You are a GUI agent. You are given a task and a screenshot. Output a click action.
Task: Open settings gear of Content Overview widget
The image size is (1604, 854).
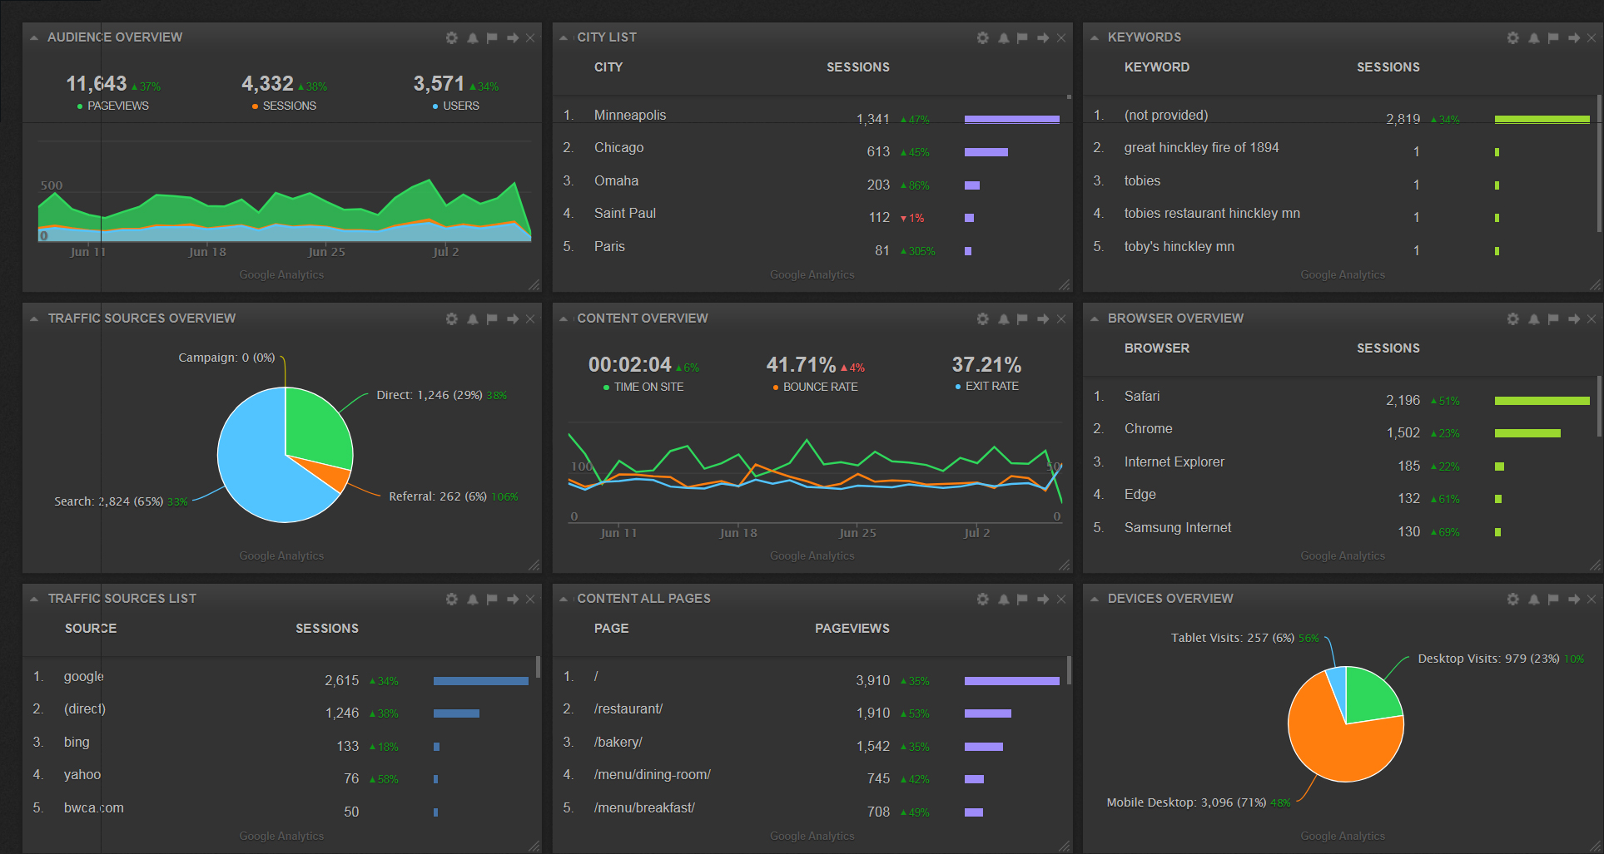[982, 319]
